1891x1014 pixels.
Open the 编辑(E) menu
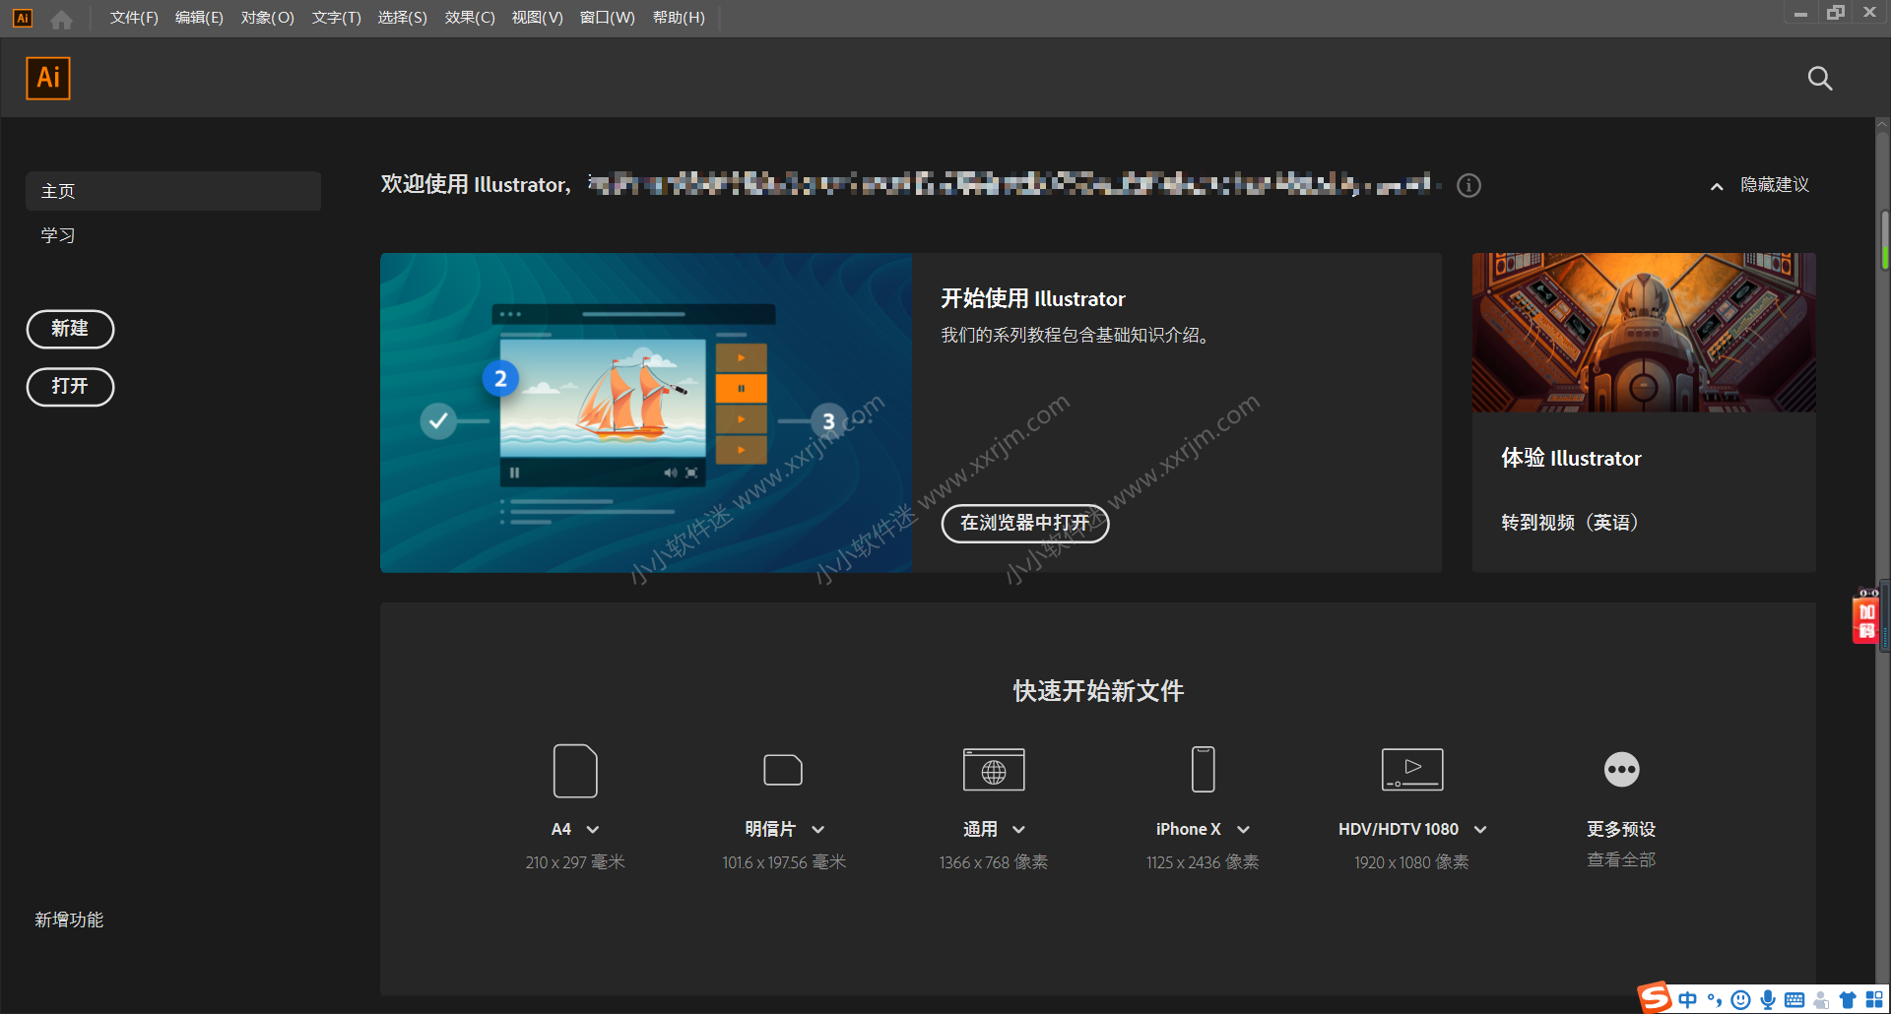(x=199, y=18)
